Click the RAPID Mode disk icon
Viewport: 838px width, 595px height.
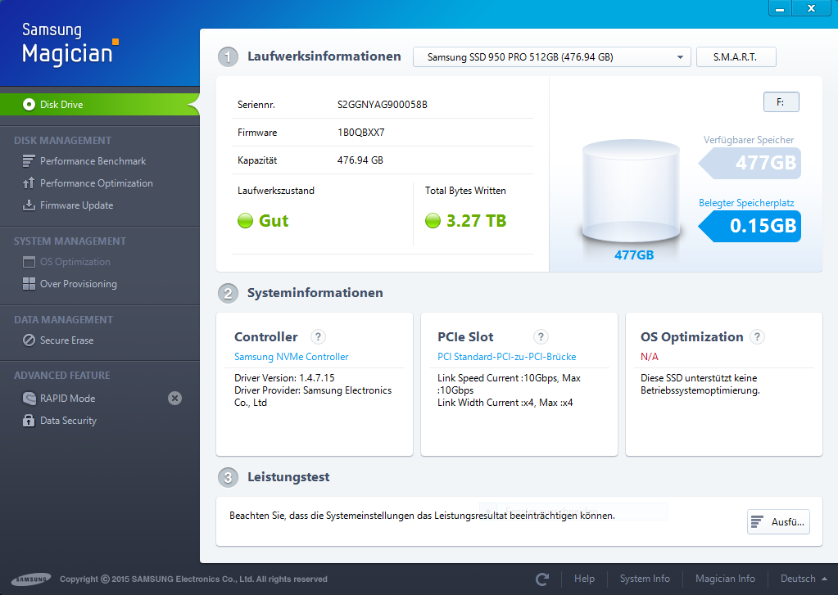[x=29, y=398]
